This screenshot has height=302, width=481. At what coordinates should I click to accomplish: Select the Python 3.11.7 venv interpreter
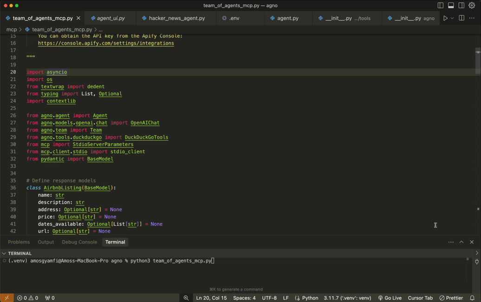click(x=347, y=298)
